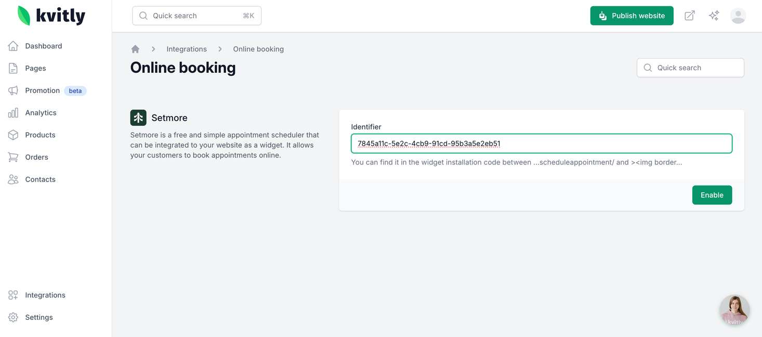This screenshot has height=337, width=762.
Task: Click into the Identifier input field
Action: (x=542, y=144)
